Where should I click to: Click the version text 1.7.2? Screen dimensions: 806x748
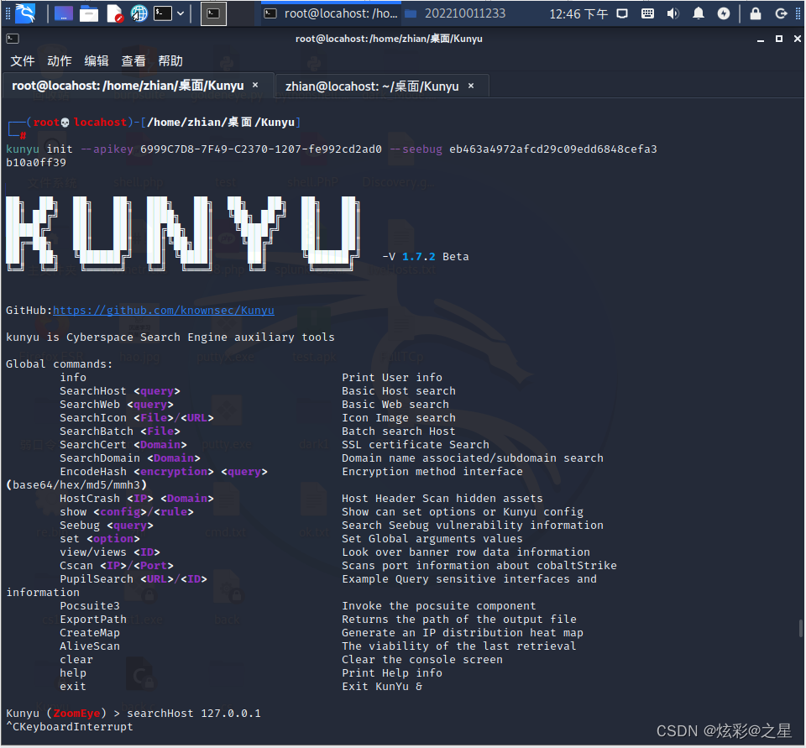(418, 257)
